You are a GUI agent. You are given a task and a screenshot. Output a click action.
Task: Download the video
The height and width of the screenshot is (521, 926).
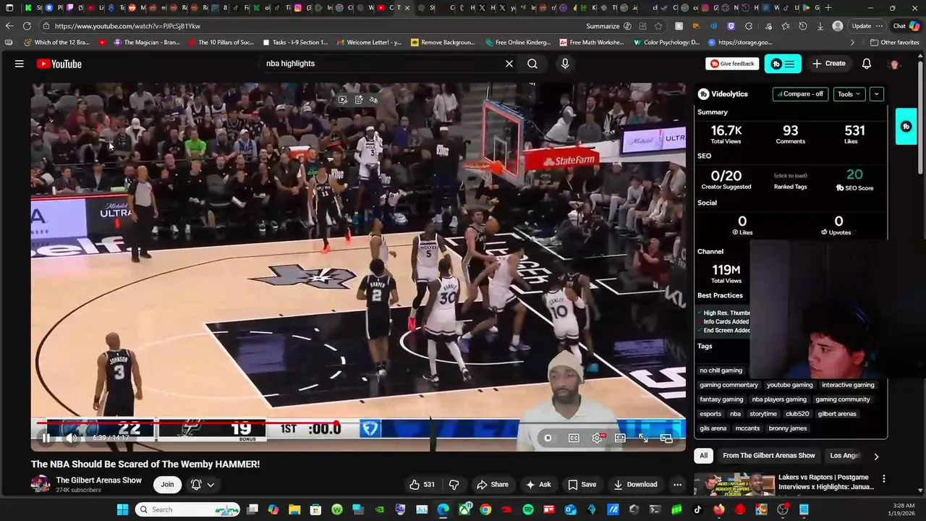635,485
